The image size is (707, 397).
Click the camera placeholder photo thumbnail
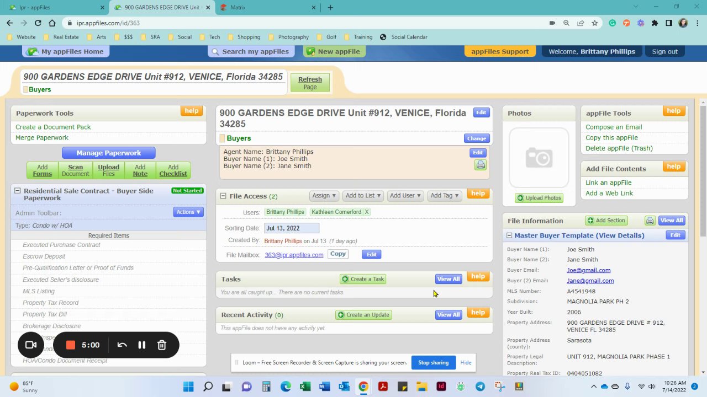(x=539, y=158)
